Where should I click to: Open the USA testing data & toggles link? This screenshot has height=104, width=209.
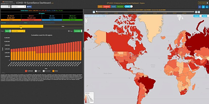point(36,22)
